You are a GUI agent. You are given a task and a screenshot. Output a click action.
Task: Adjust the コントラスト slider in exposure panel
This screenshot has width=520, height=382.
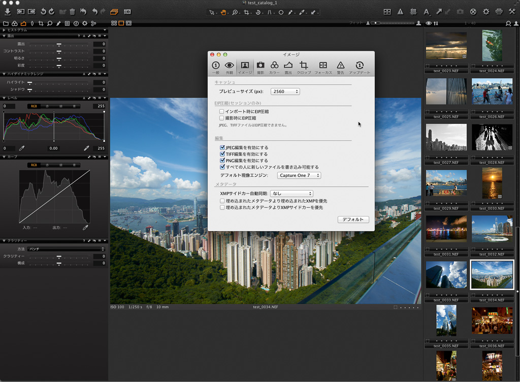[59, 51]
